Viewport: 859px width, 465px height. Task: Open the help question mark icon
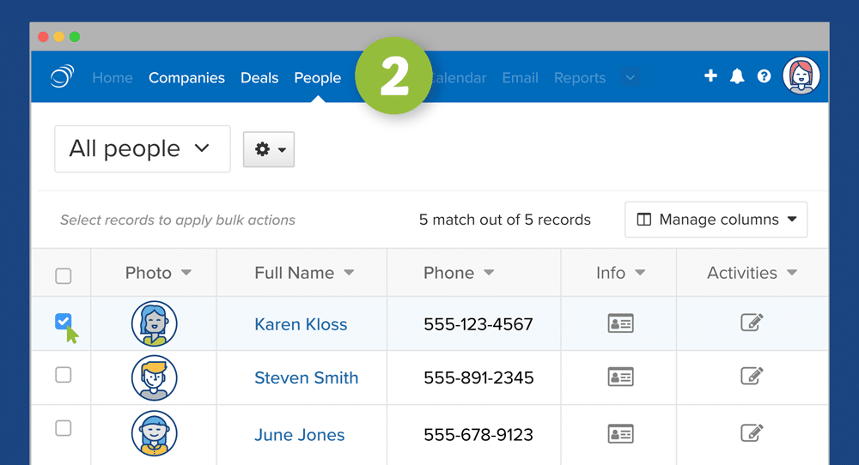(764, 76)
